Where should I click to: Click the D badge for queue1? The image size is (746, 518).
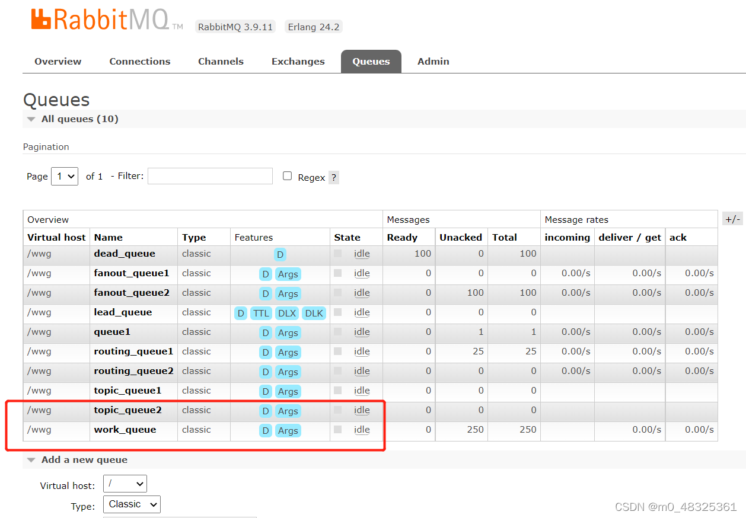pos(266,333)
